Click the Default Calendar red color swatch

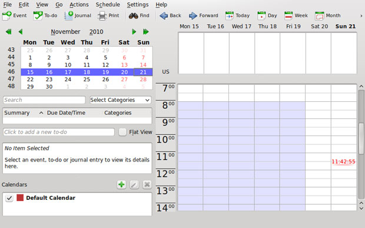[x=20, y=198]
